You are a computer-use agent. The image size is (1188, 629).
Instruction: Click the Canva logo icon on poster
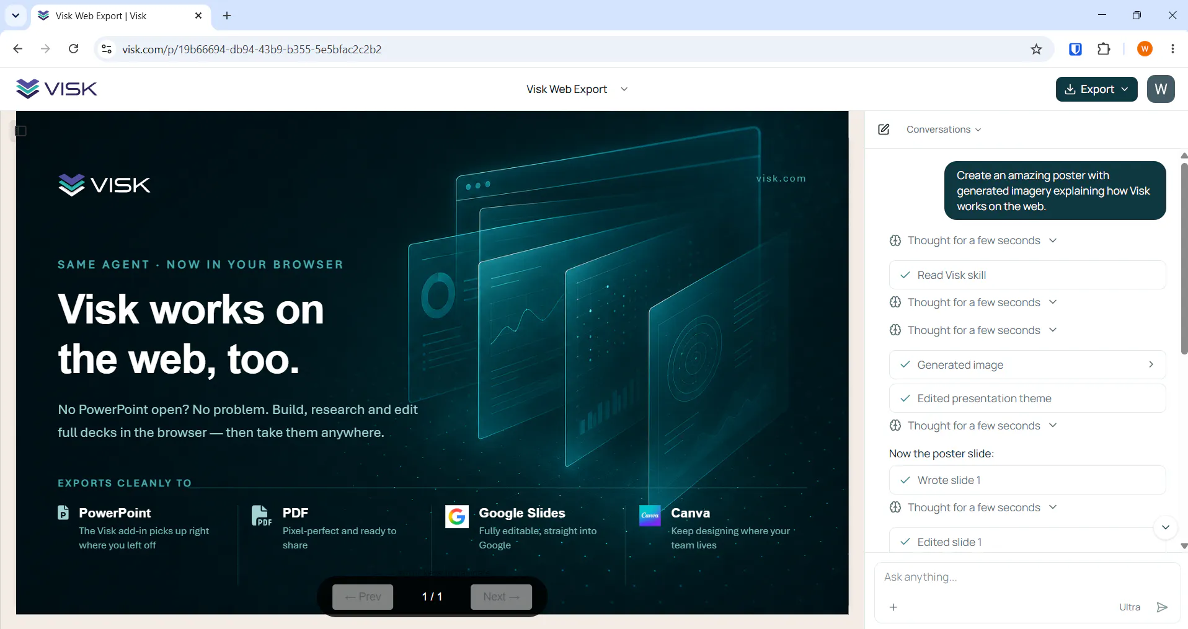(650, 516)
